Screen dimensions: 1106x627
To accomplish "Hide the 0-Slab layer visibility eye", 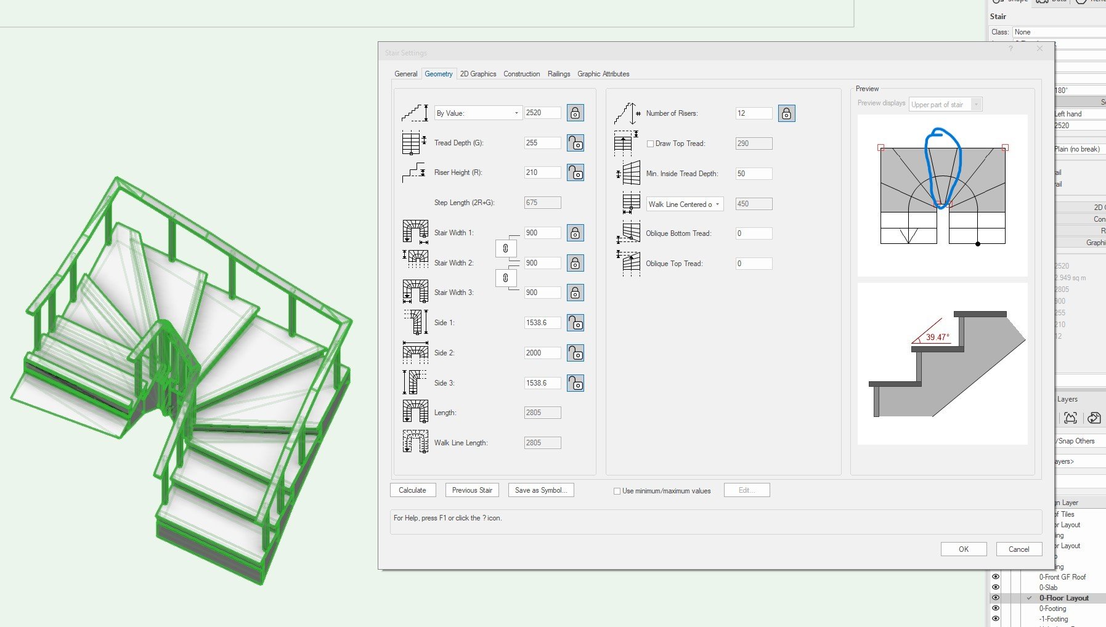I will (996, 587).
